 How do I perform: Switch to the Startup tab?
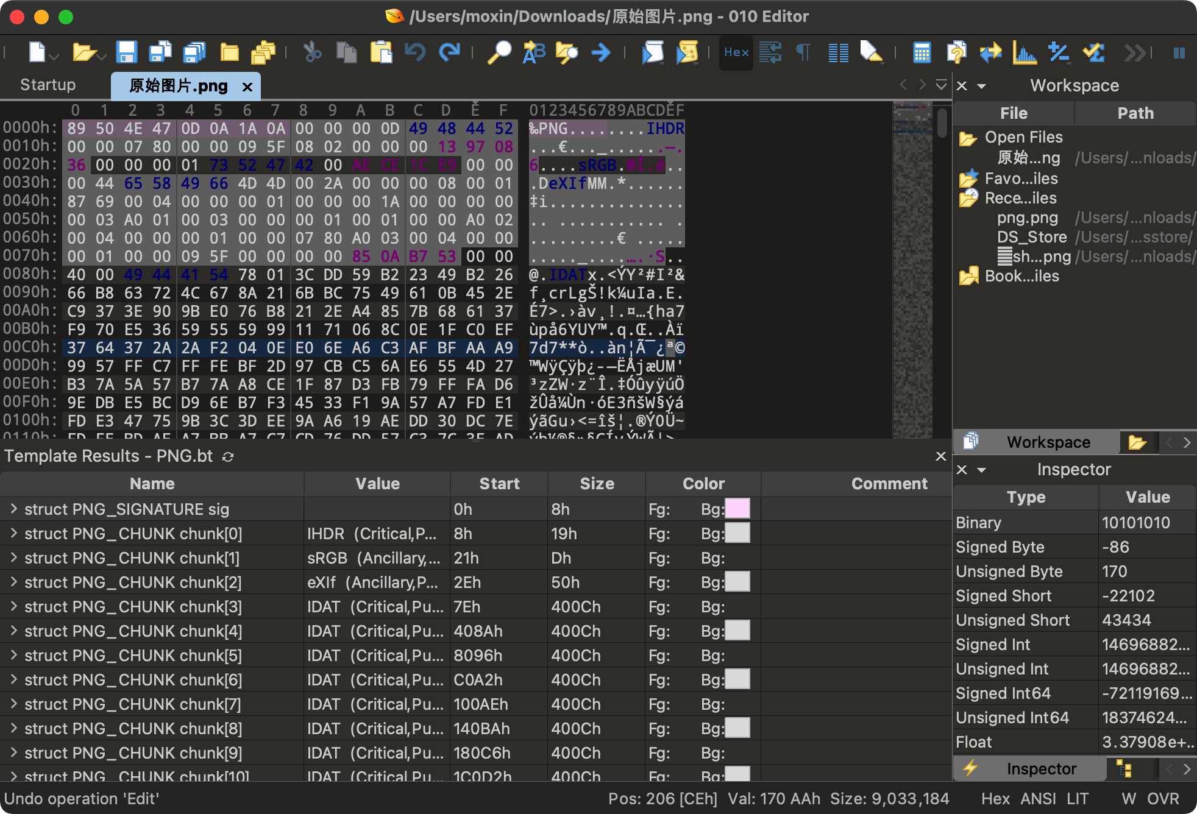(x=48, y=85)
